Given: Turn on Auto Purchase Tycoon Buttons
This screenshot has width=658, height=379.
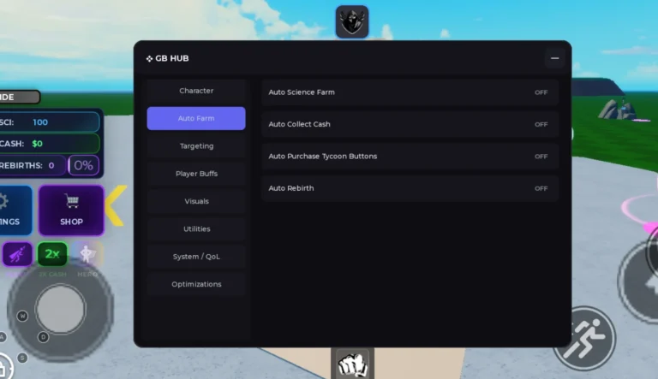Looking at the screenshot, I should point(410,156).
